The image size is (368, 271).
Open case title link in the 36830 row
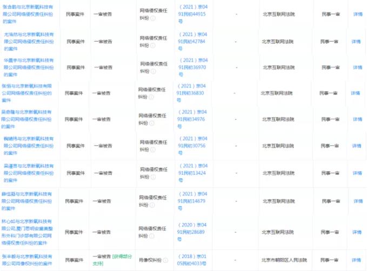[x=27, y=93]
